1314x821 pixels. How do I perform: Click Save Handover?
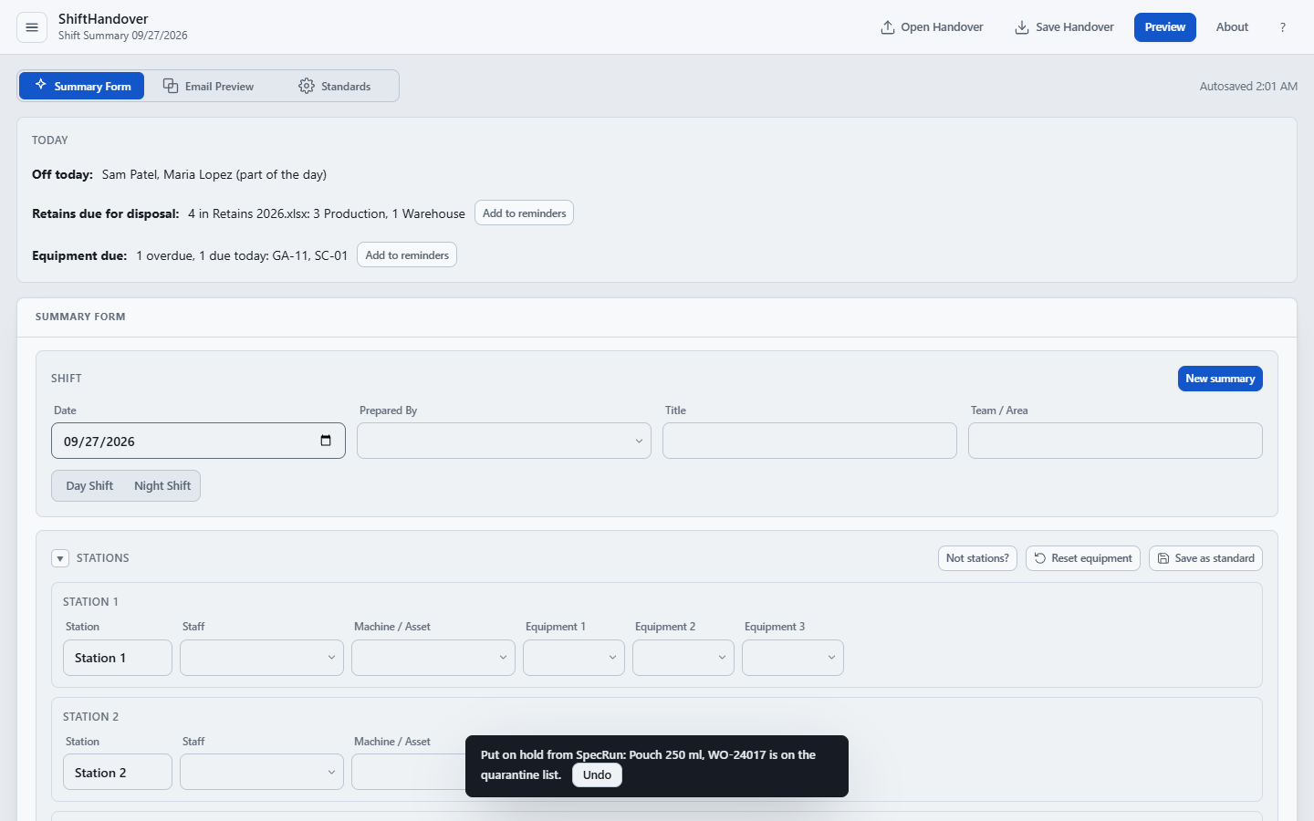click(x=1064, y=27)
